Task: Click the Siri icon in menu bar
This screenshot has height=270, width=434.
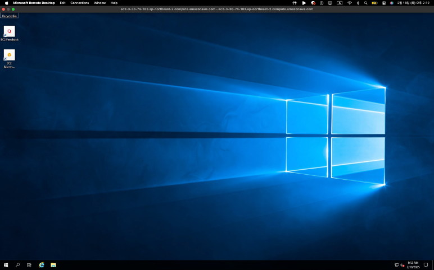Action: click(392, 3)
